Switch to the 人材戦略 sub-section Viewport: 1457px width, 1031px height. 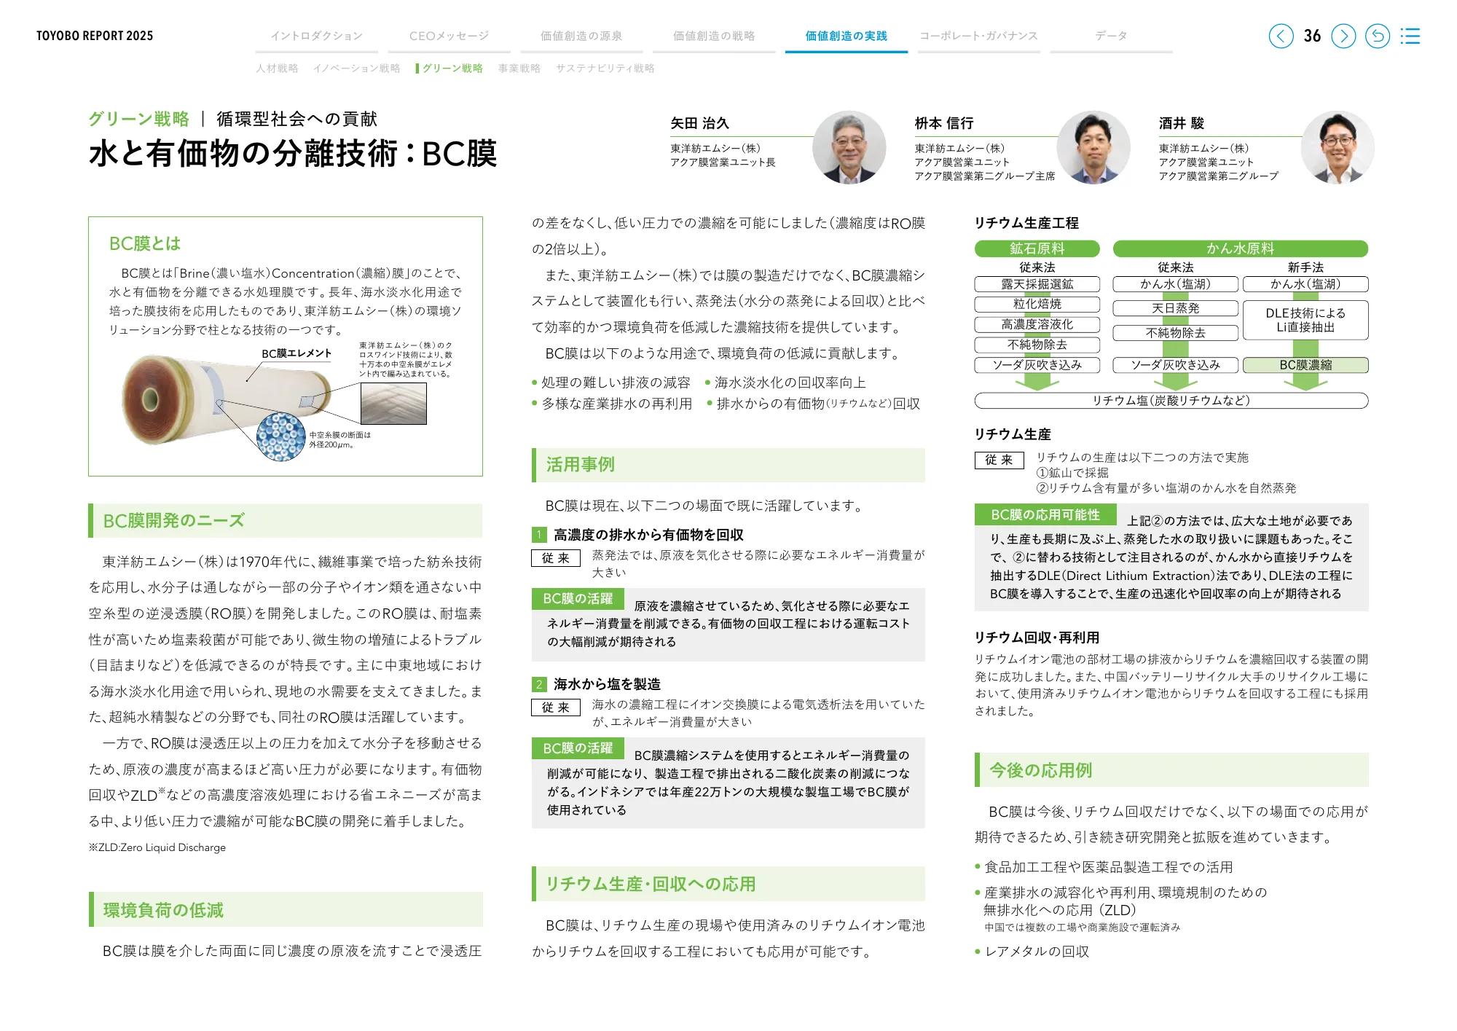click(x=279, y=68)
